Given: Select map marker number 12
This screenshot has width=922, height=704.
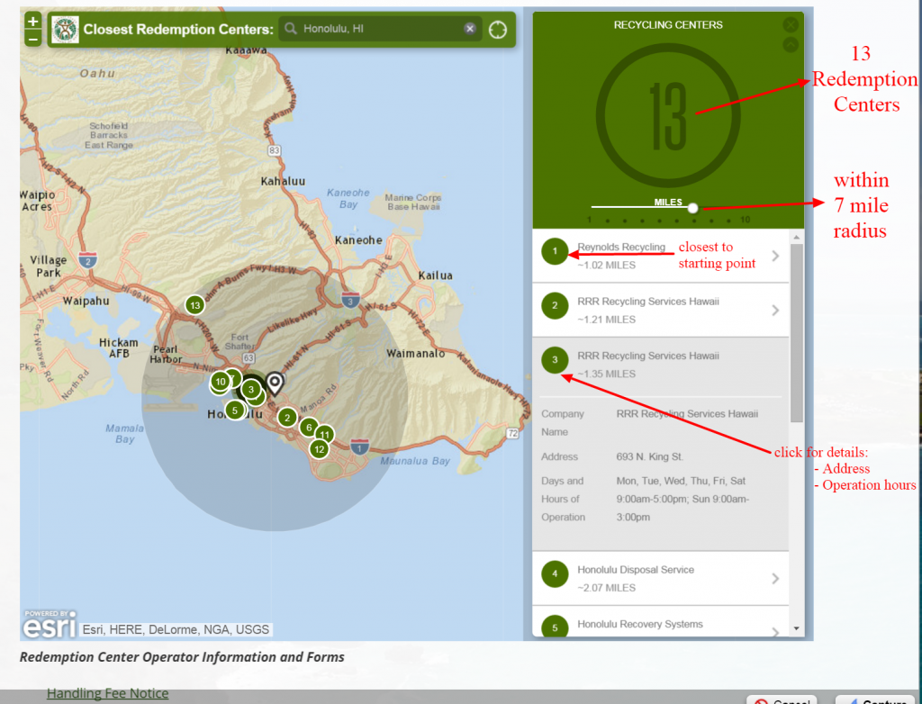Looking at the screenshot, I should (x=320, y=449).
